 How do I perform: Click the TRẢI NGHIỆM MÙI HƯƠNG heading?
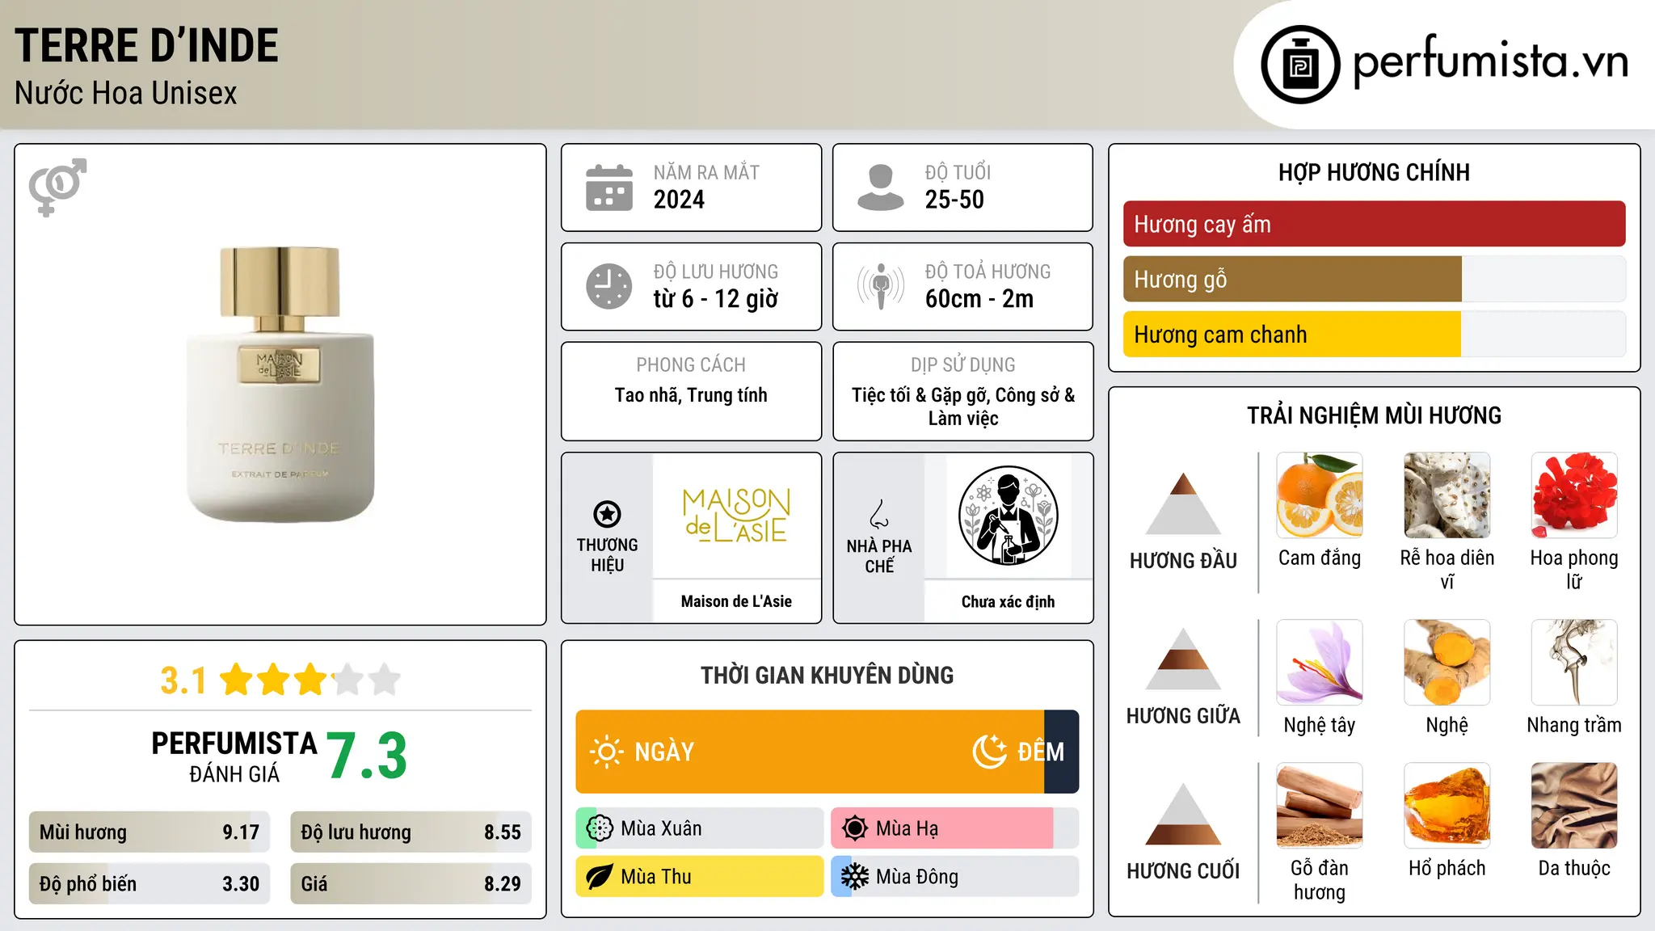(x=1374, y=415)
